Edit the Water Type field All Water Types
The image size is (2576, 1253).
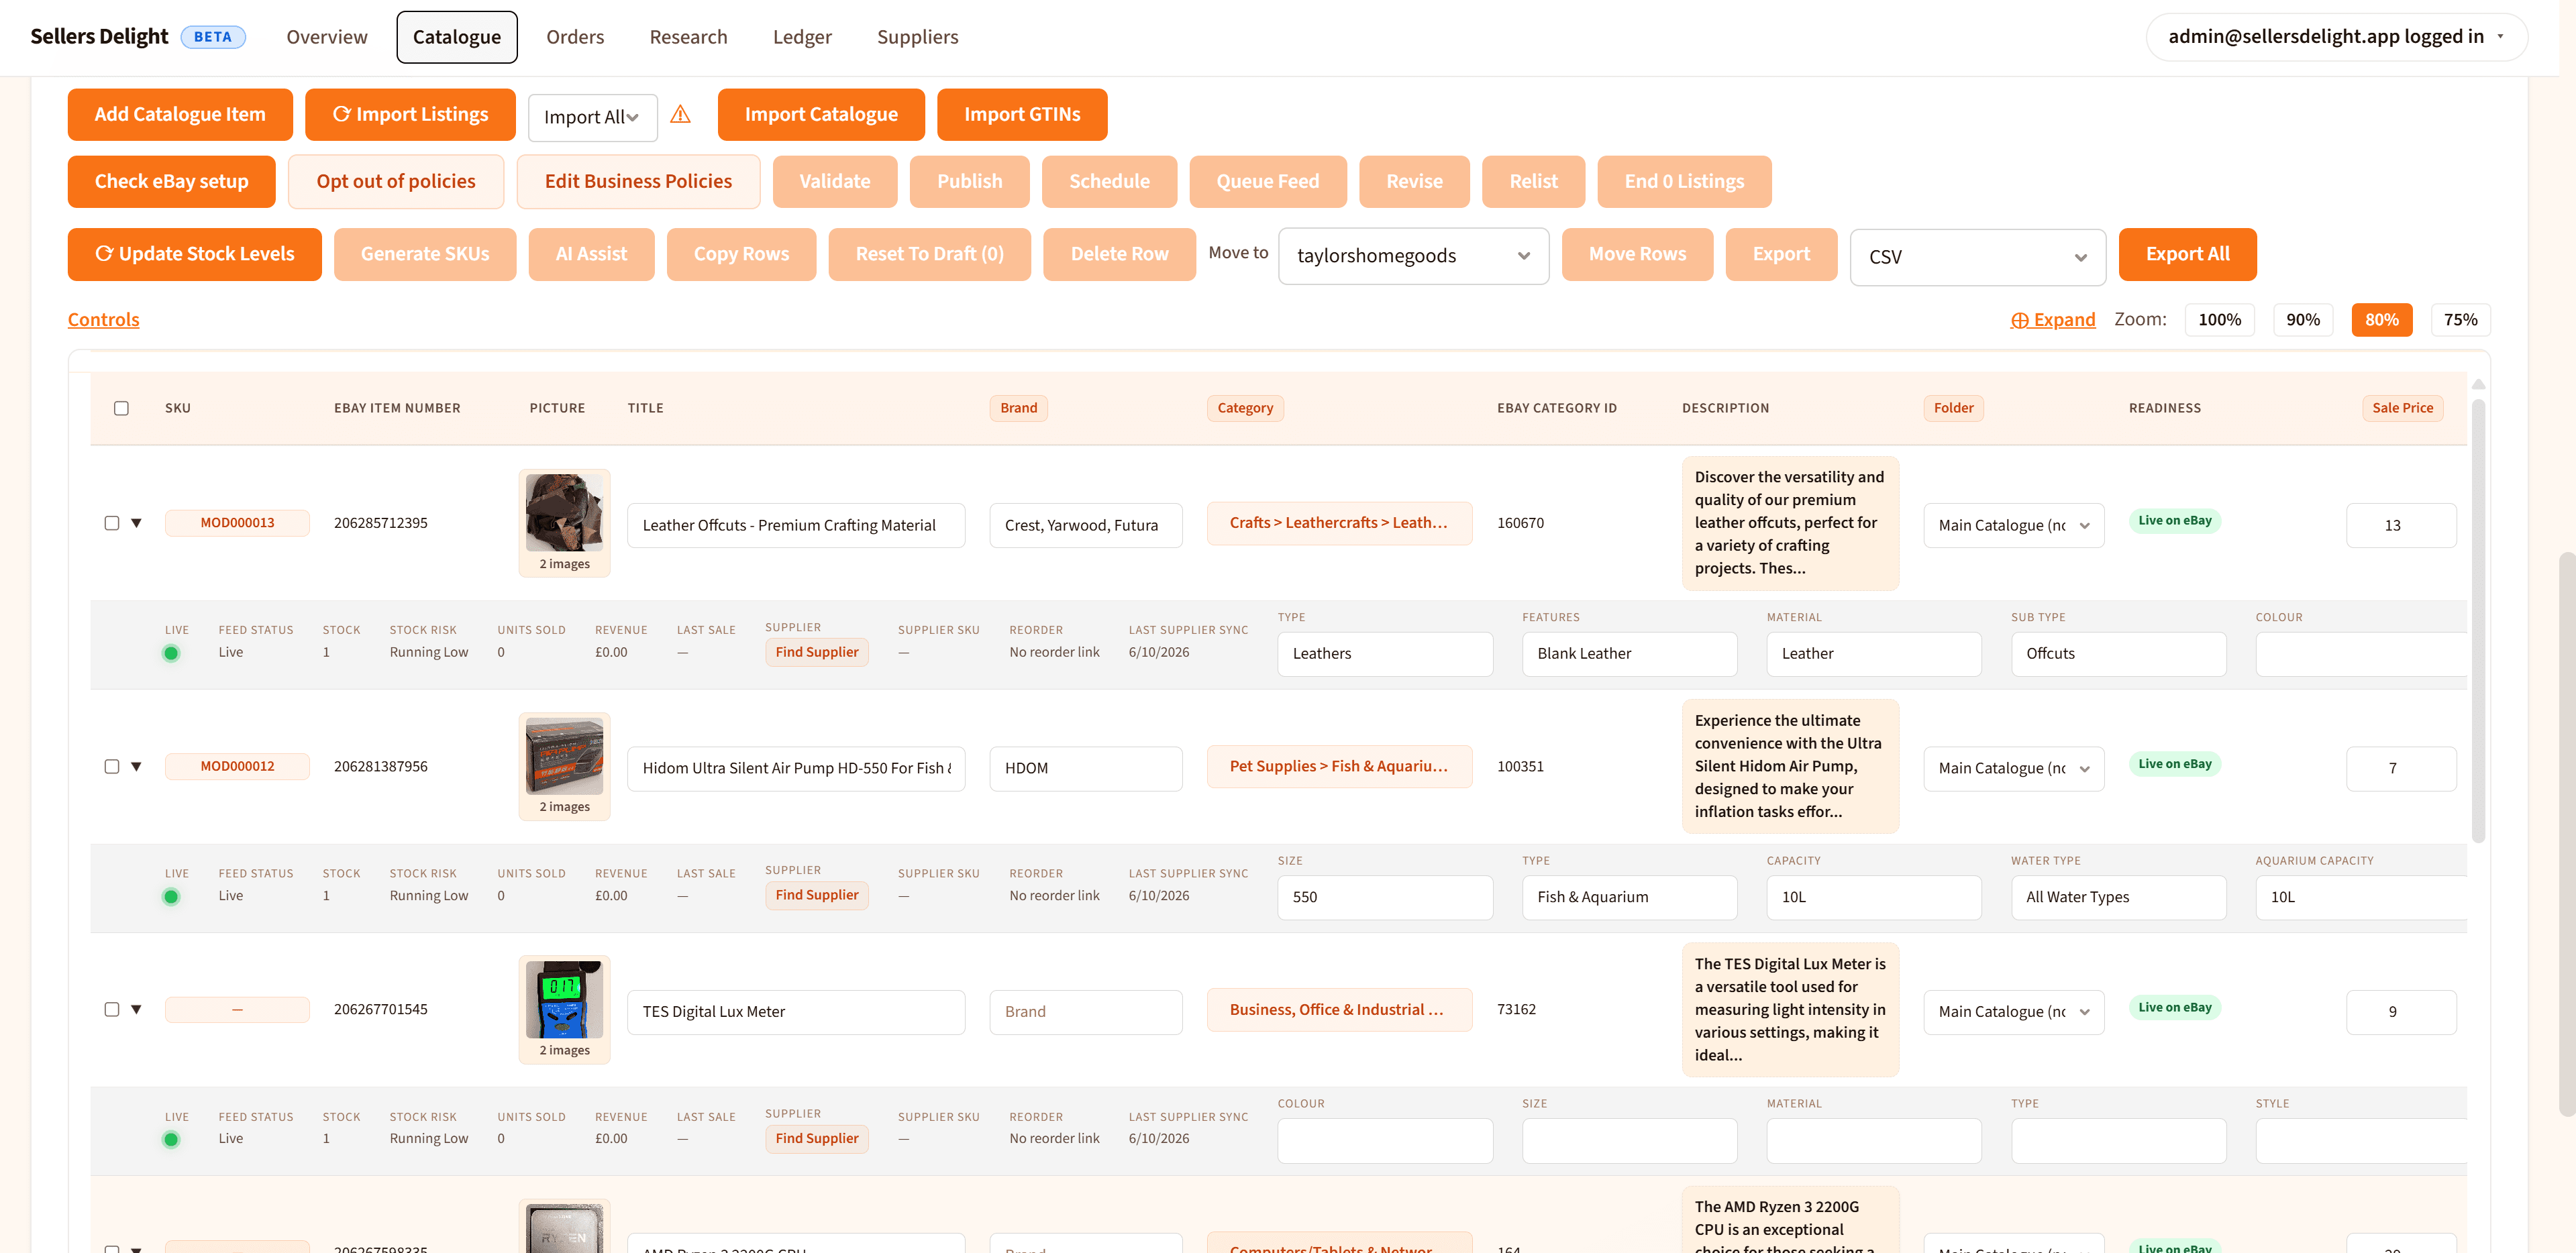pos(2118,897)
